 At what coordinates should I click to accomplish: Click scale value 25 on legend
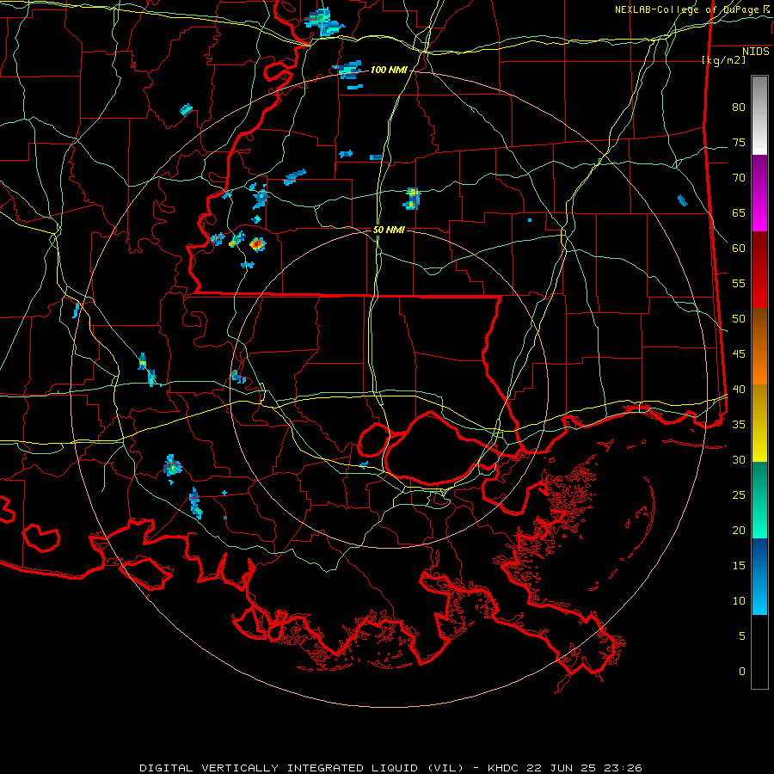tap(739, 495)
